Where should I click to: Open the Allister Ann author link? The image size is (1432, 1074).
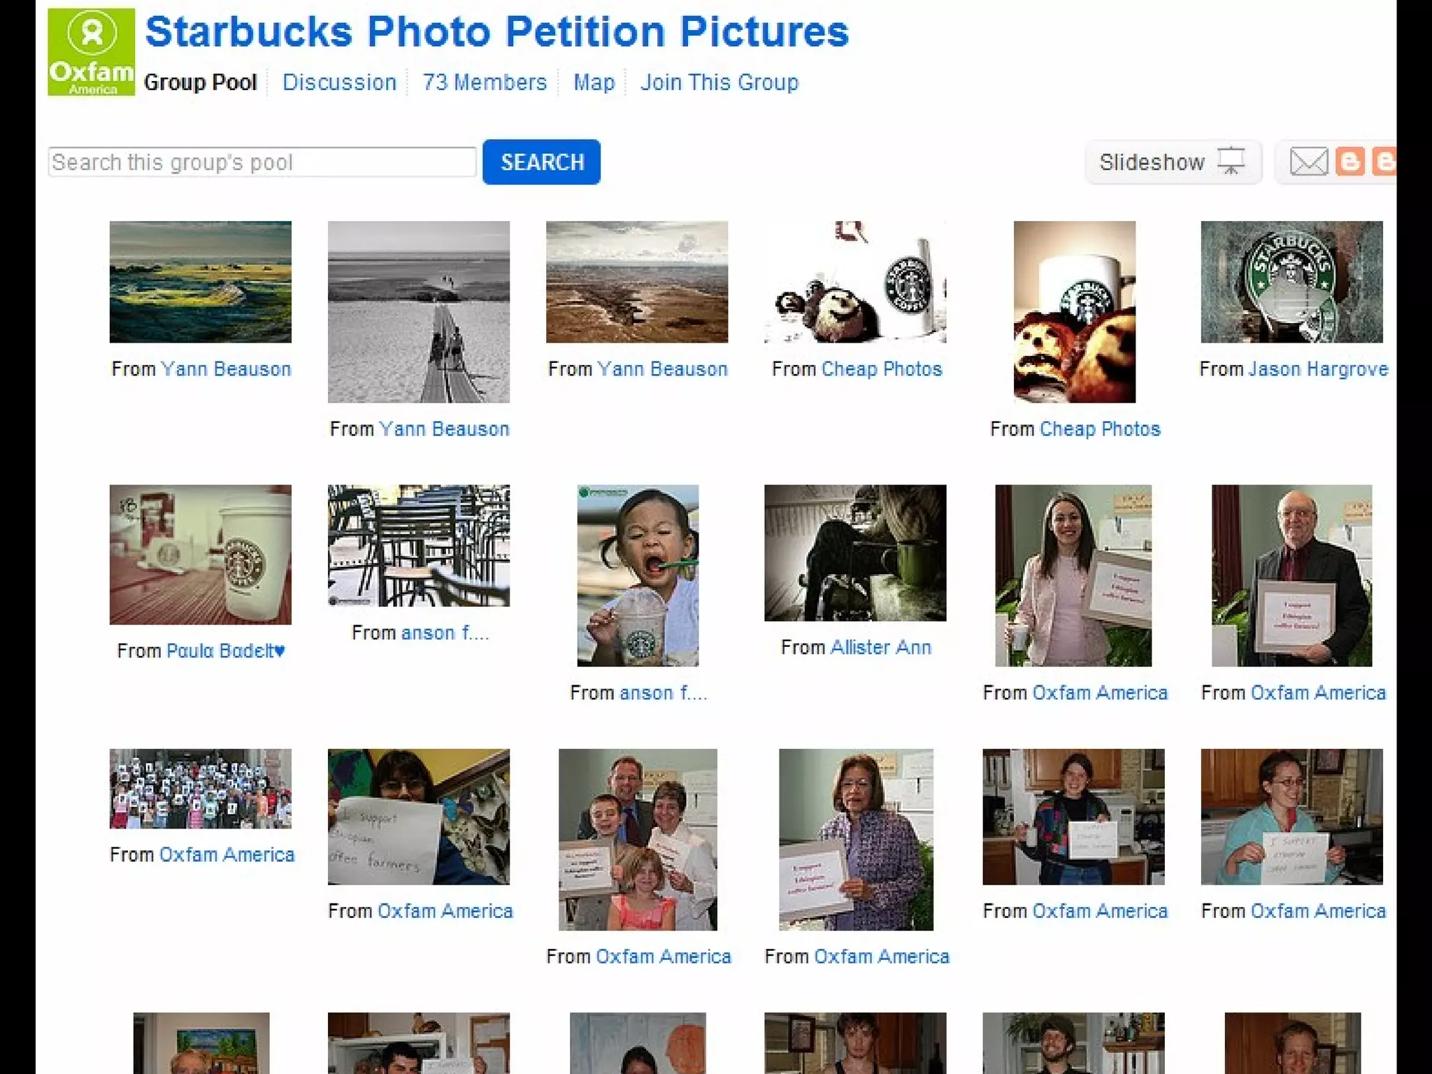[x=880, y=647]
